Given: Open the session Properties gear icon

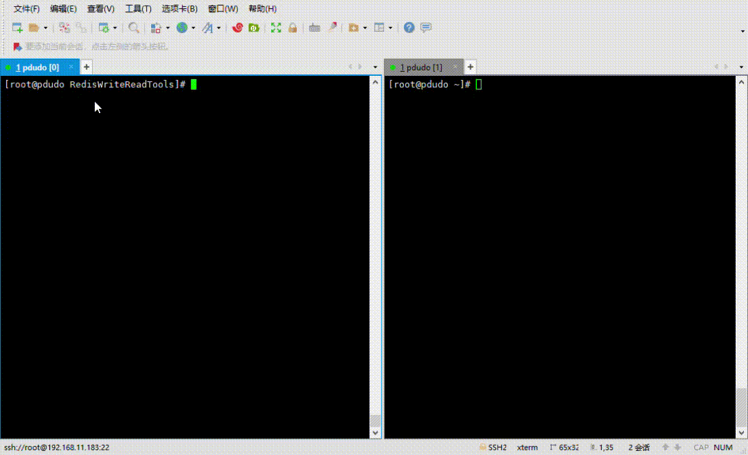Looking at the screenshot, I should coord(104,28).
